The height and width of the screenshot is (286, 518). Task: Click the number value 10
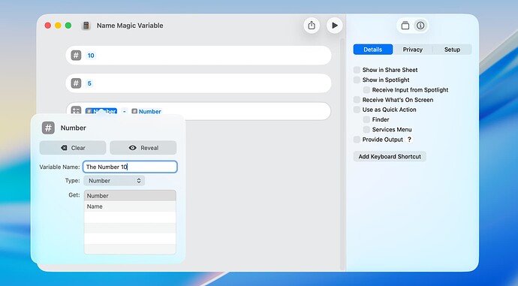coord(91,56)
